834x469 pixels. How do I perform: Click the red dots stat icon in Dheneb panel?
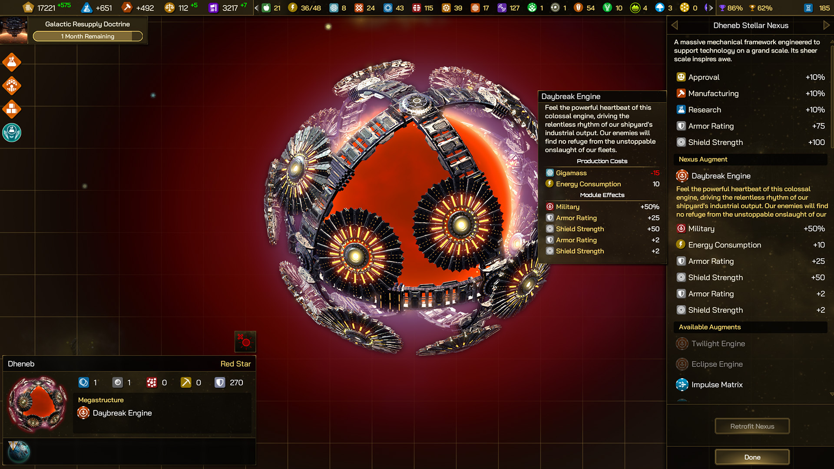tap(152, 382)
